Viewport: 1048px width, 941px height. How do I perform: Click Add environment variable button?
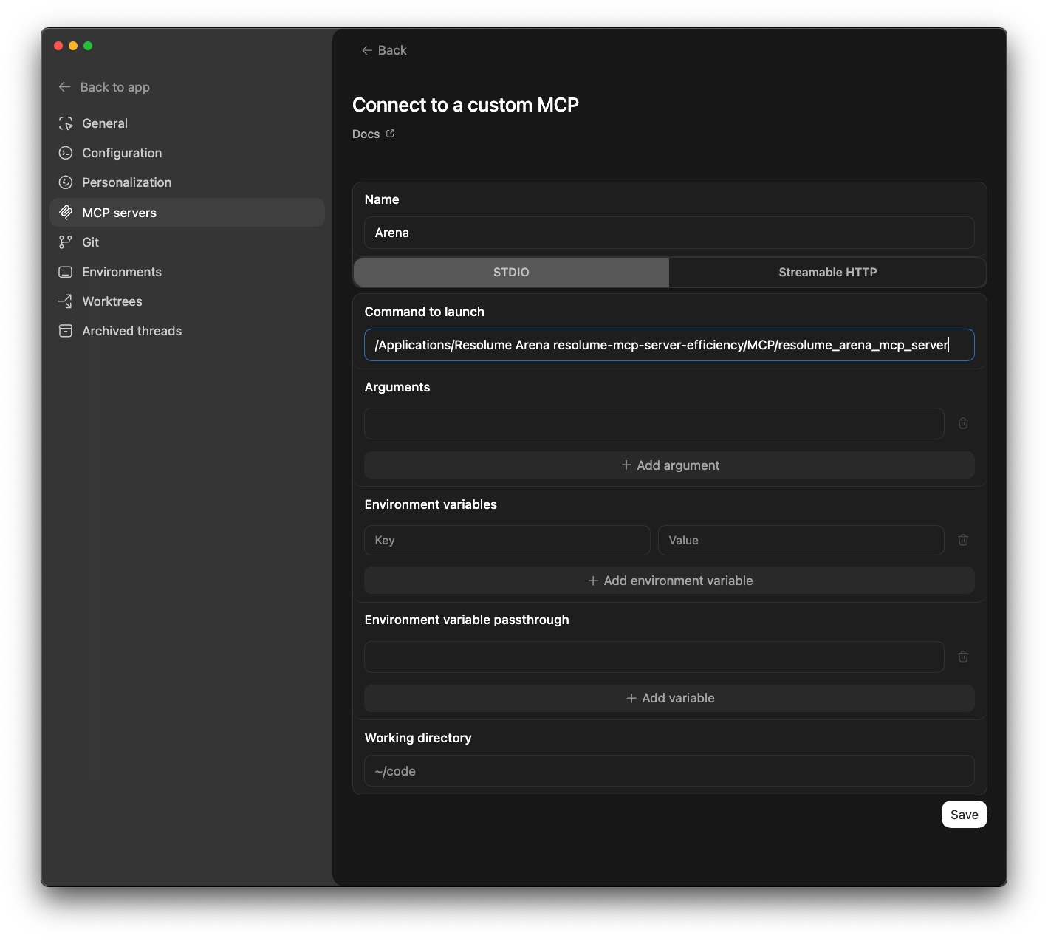pos(669,581)
